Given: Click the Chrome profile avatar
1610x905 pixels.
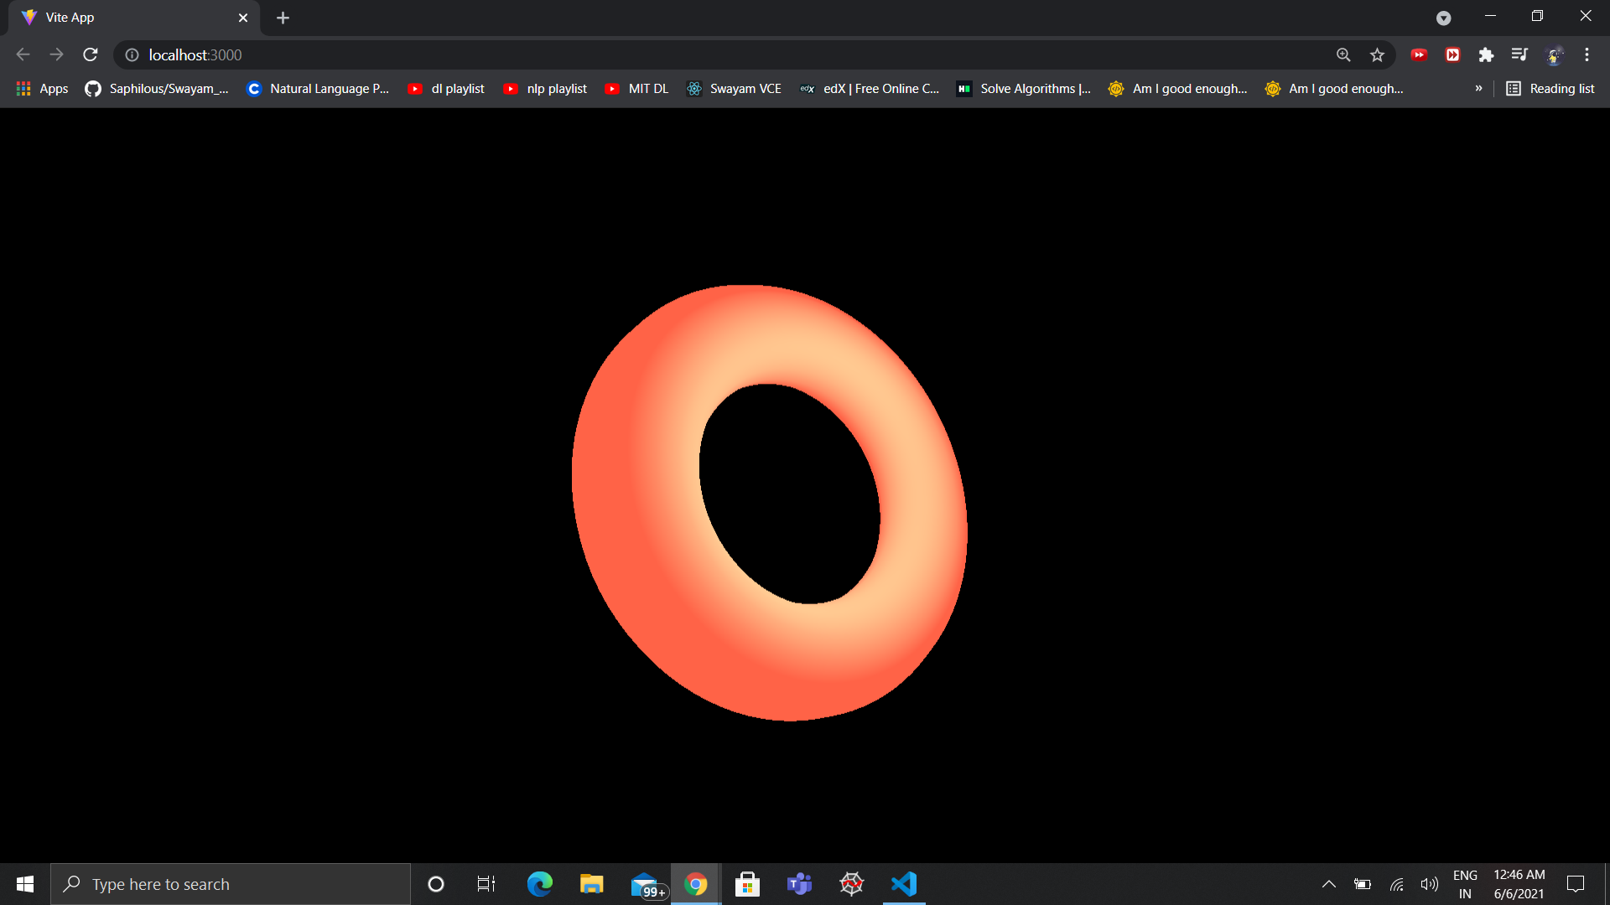Looking at the screenshot, I should (1554, 54).
